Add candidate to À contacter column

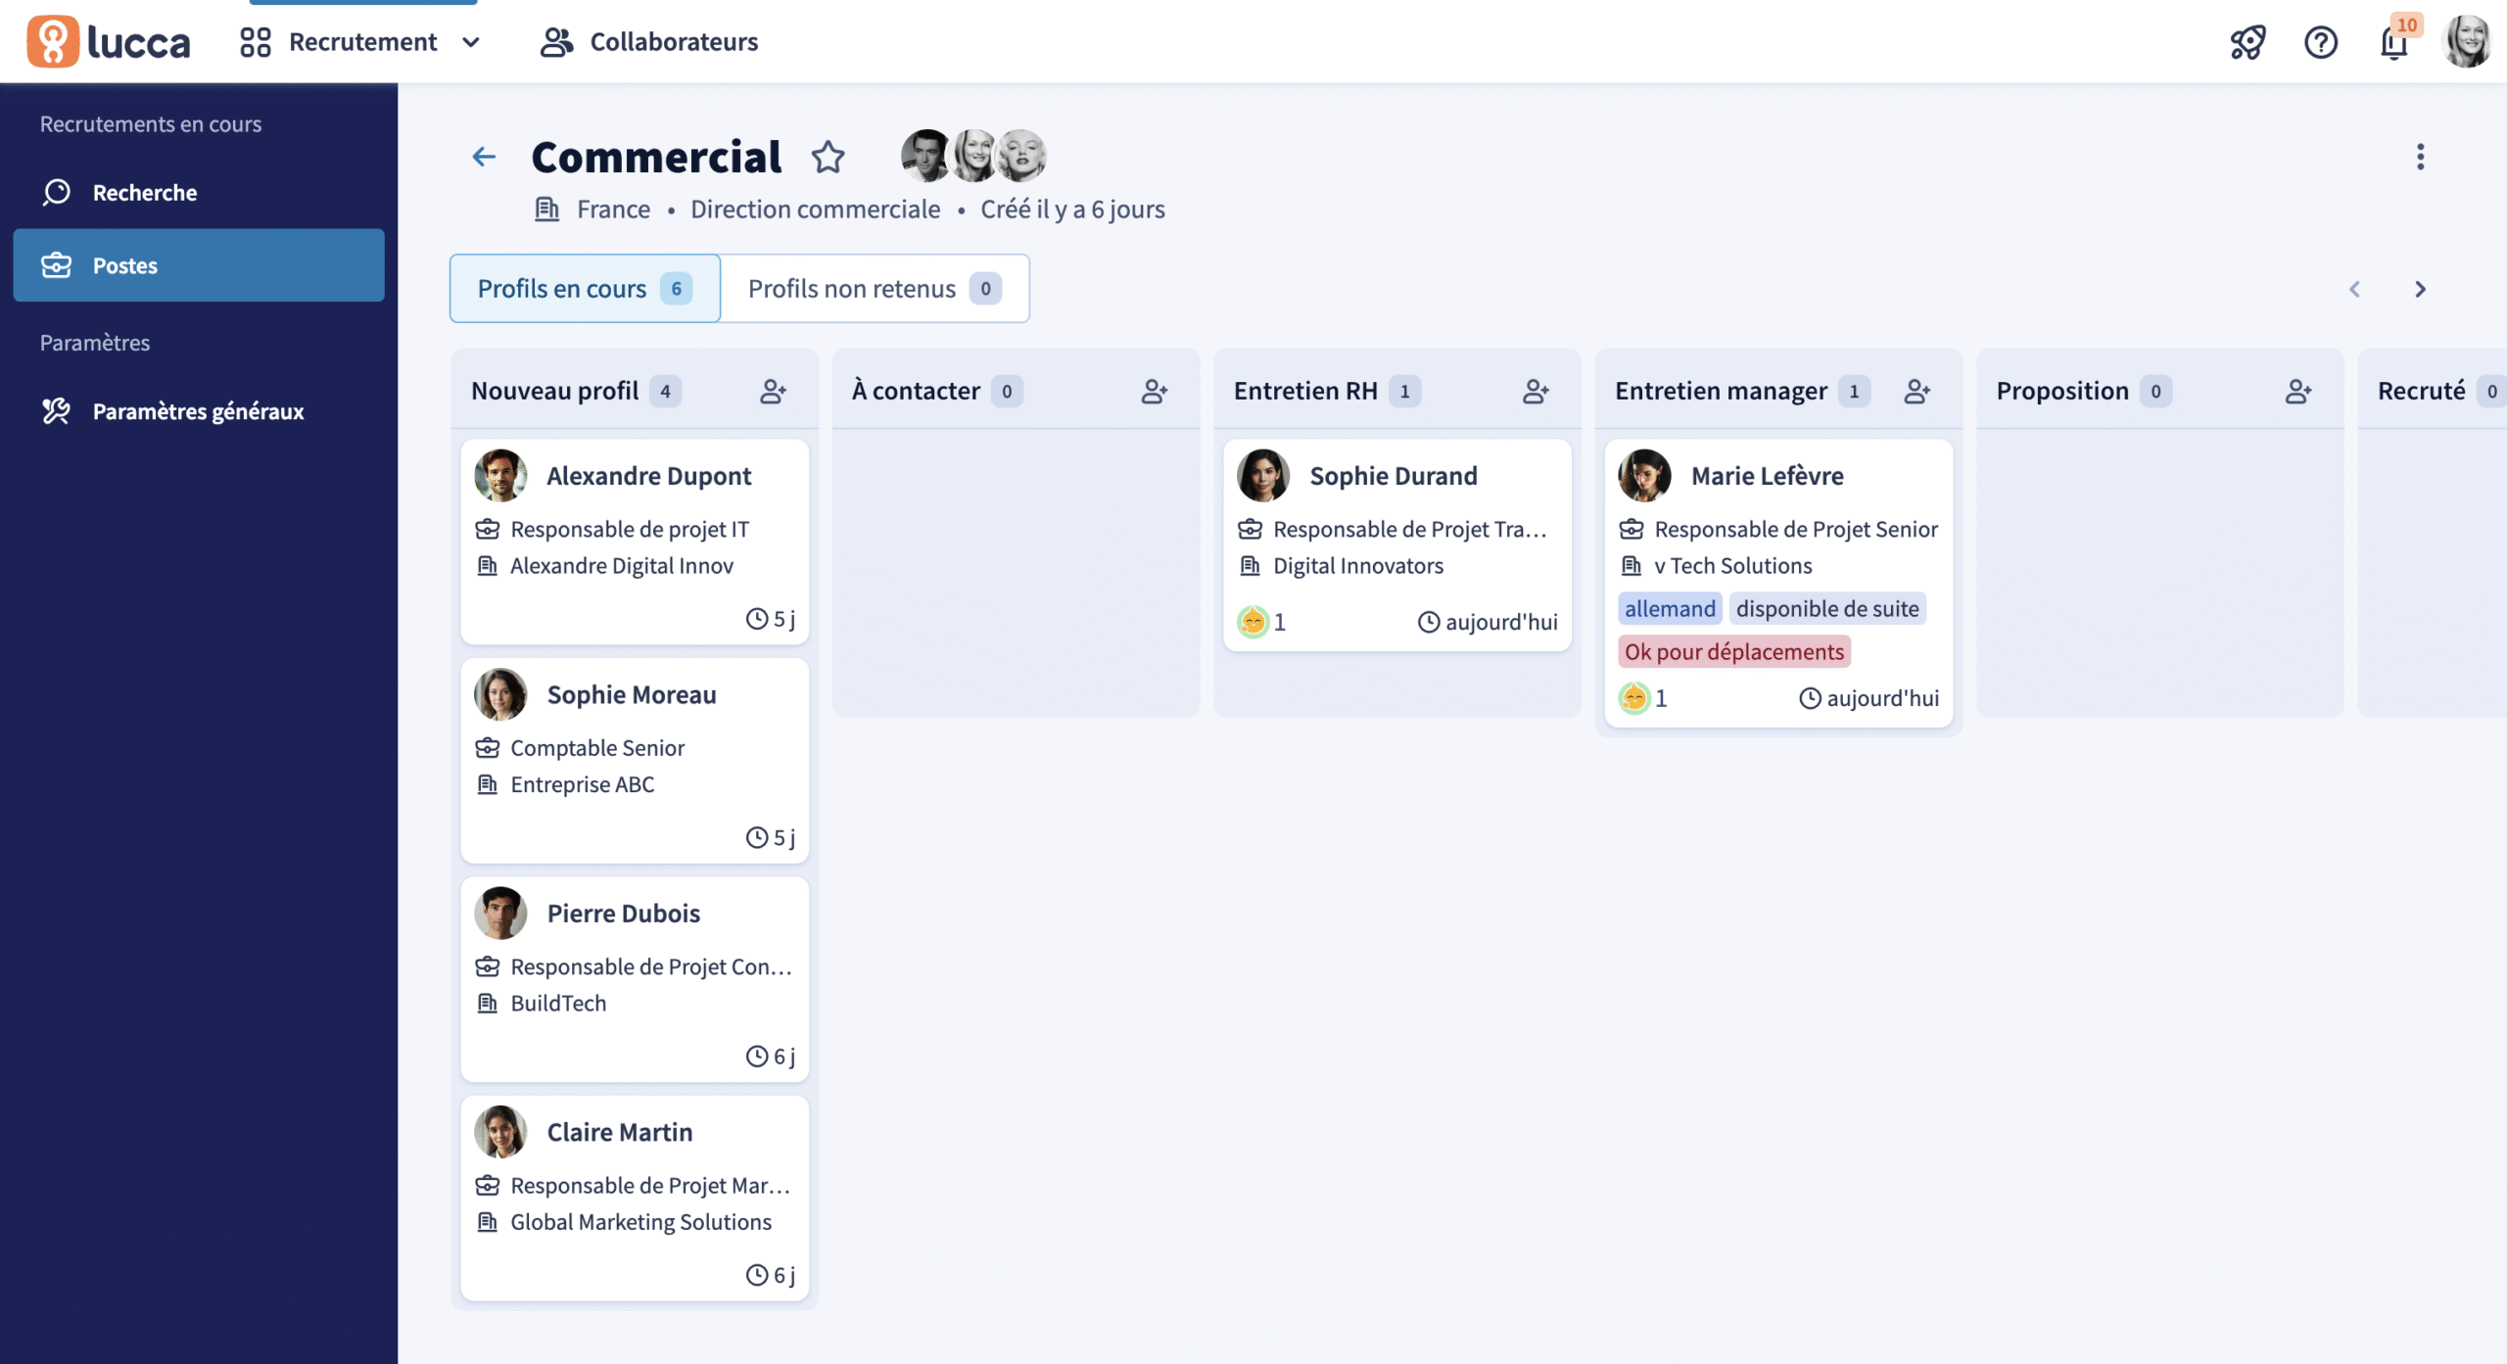point(1154,392)
